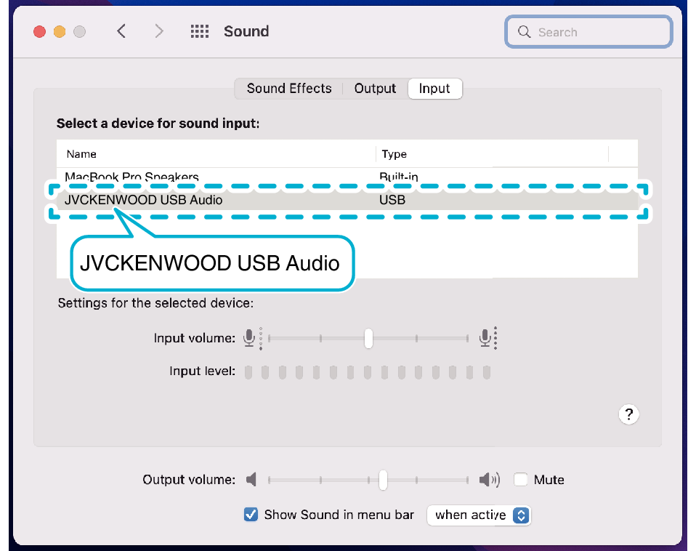Click the loud speaker icon by Output volume
Screen dimensions: 696x551
[489, 480]
